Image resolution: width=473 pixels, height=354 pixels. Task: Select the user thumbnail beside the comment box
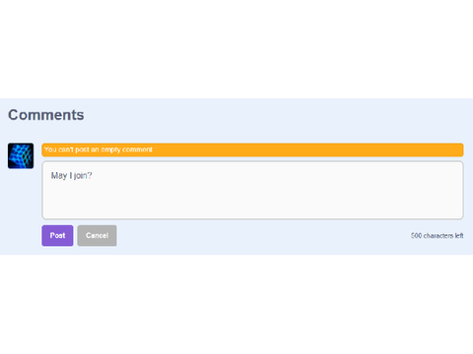[21, 156]
